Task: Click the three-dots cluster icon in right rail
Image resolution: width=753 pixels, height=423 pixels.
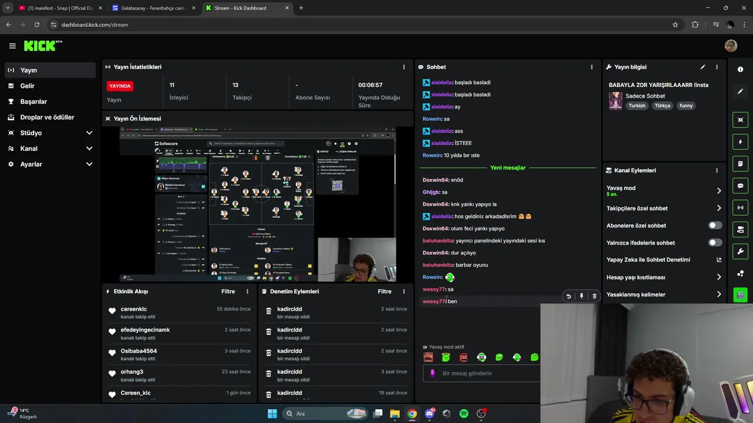Action: pyautogui.click(x=740, y=273)
